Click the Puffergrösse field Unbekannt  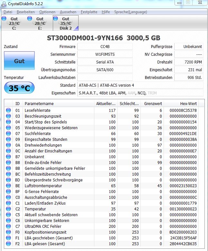[189, 47]
